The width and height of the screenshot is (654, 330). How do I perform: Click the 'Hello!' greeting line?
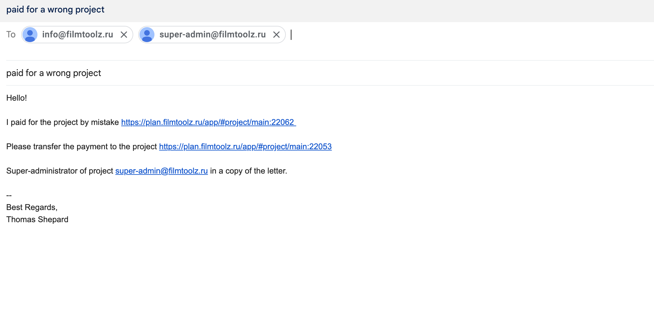coord(17,98)
